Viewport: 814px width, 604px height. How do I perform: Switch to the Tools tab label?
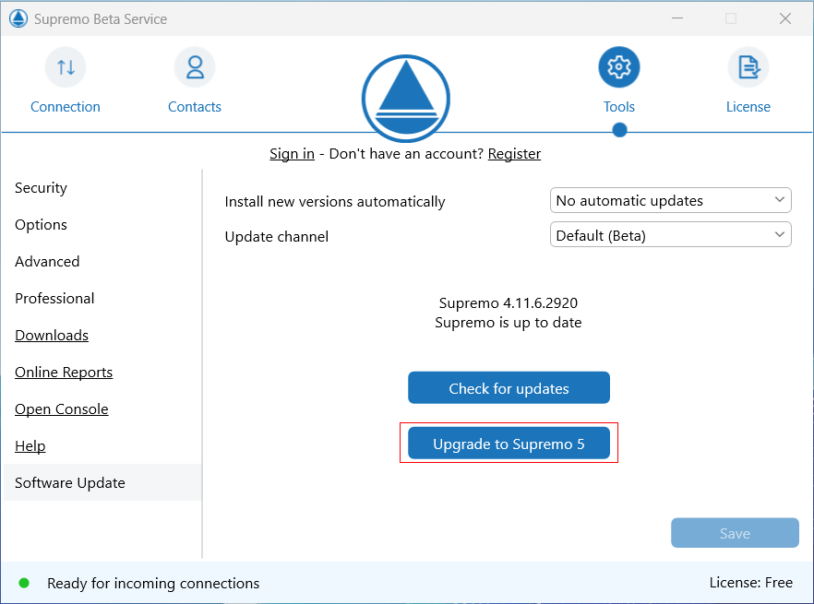(618, 107)
